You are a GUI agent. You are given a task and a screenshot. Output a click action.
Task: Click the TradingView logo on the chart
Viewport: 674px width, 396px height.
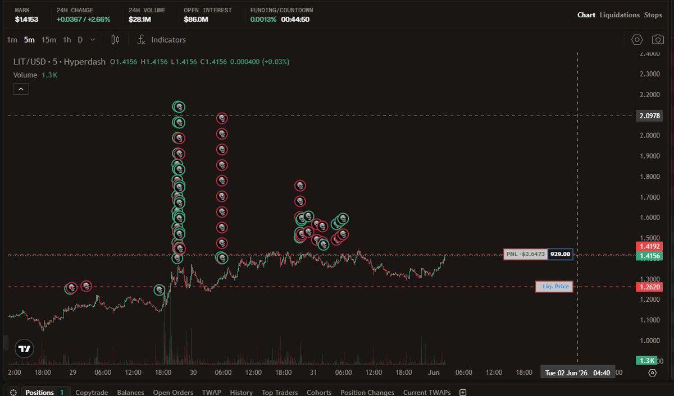coord(24,348)
